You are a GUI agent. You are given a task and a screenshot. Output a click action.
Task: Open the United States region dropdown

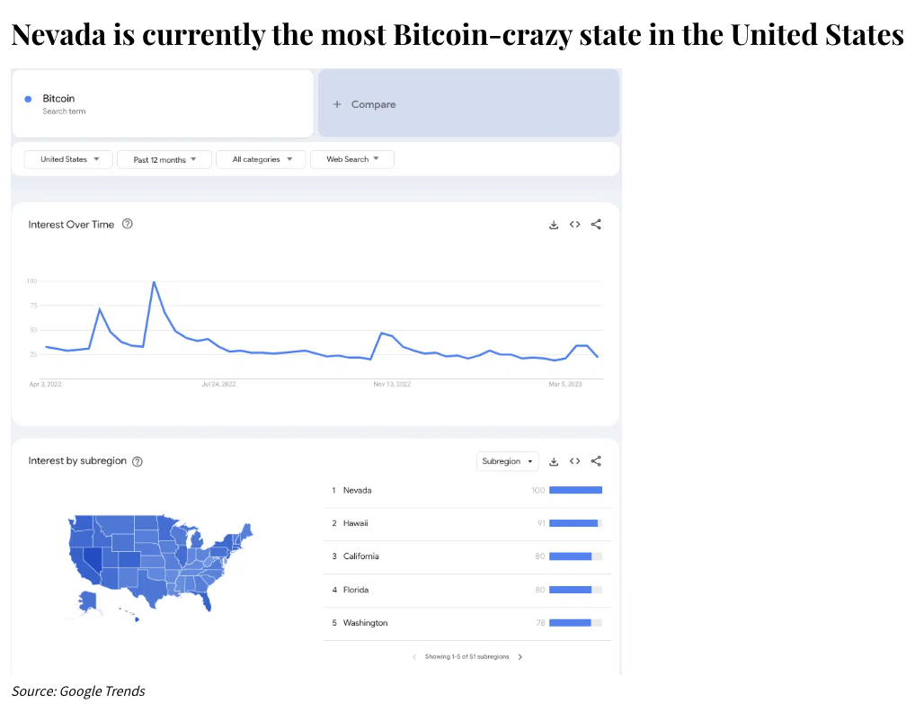pyautogui.click(x=68, y=159)
